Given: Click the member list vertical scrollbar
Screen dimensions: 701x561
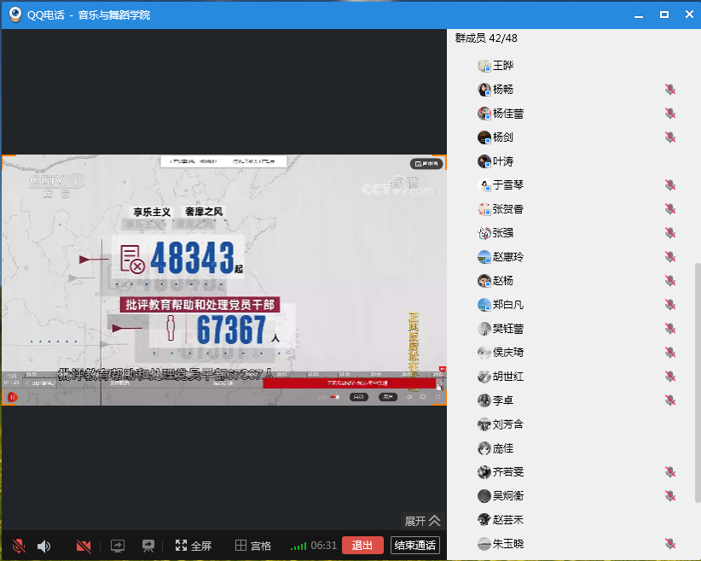Looking at the screenshot, I should 697,342.
